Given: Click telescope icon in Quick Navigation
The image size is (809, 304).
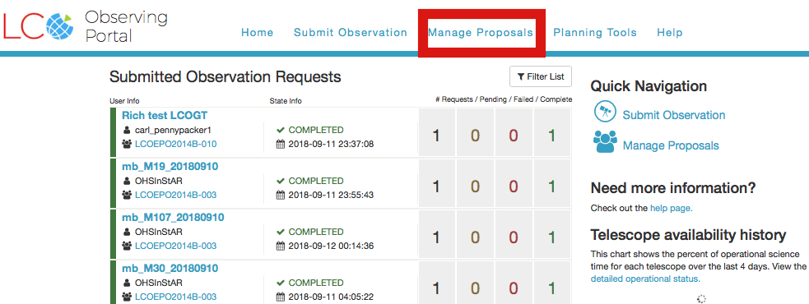Looking at the screenshot, I should 605,111.
